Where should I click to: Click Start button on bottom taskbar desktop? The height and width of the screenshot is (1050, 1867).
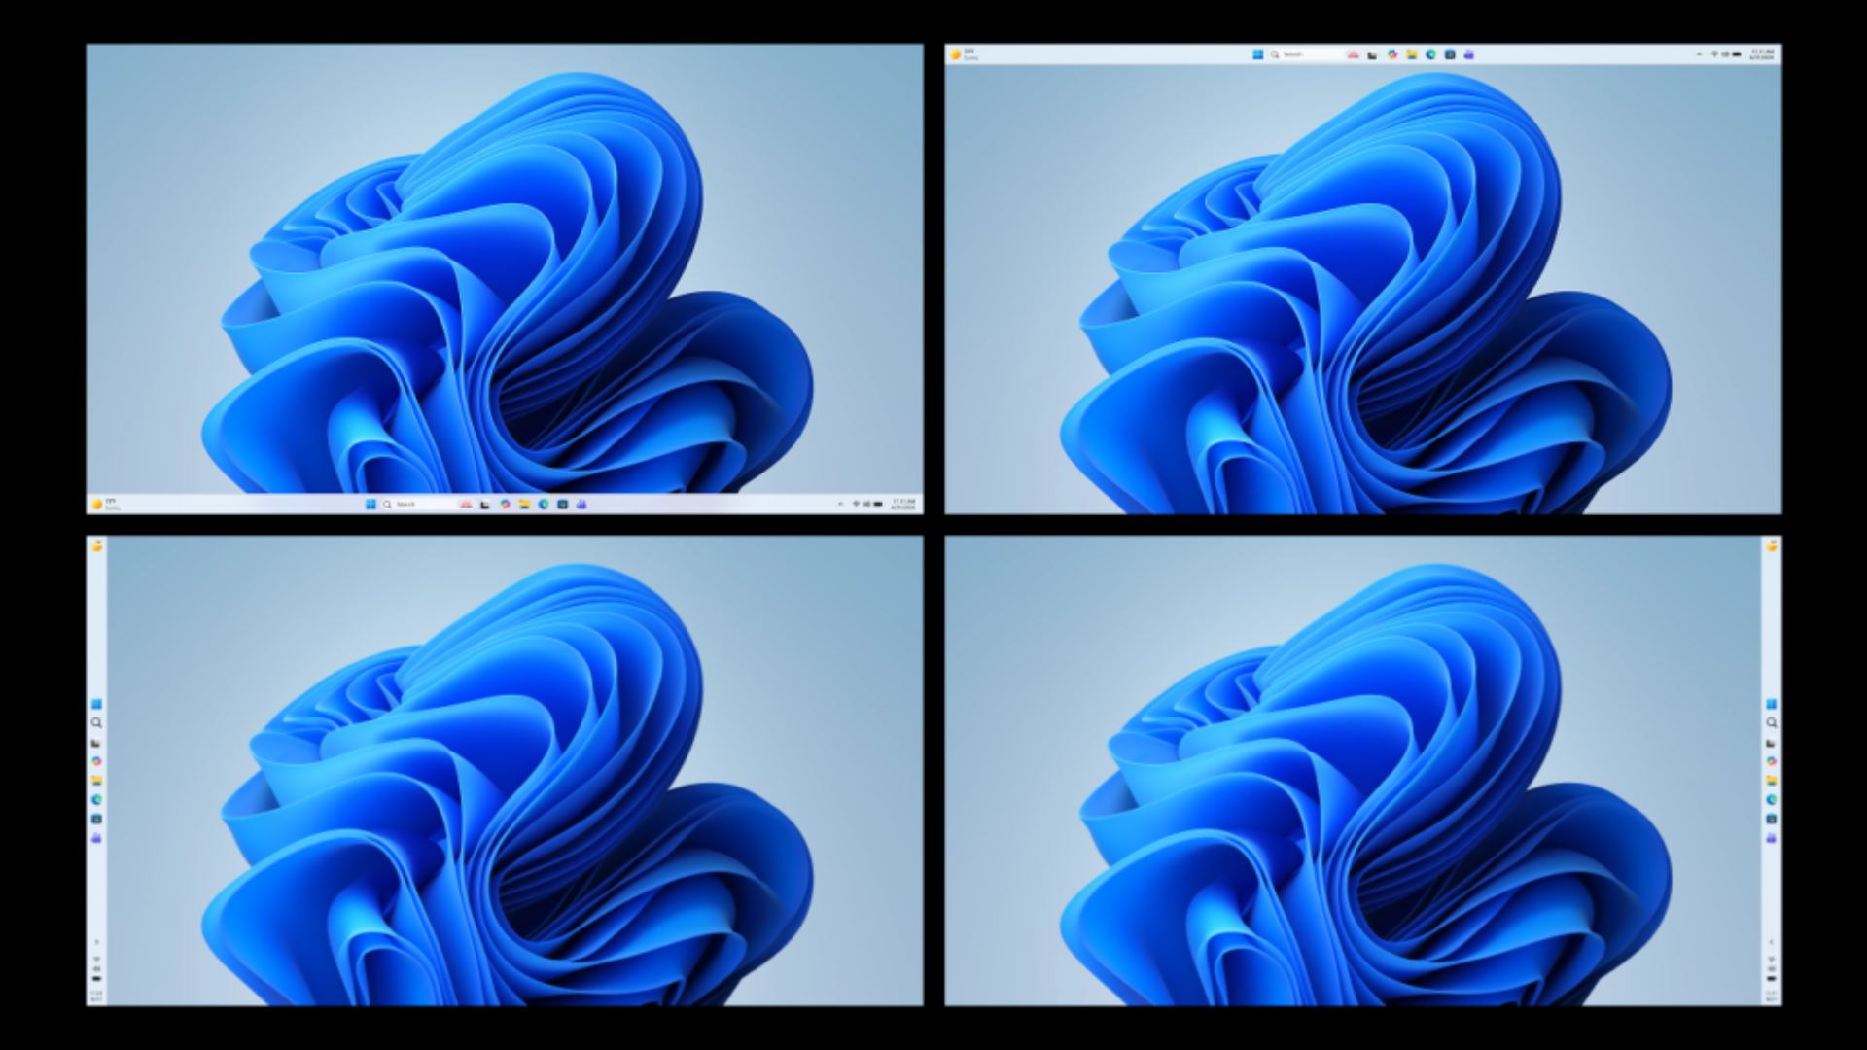[x=370, y=504]
